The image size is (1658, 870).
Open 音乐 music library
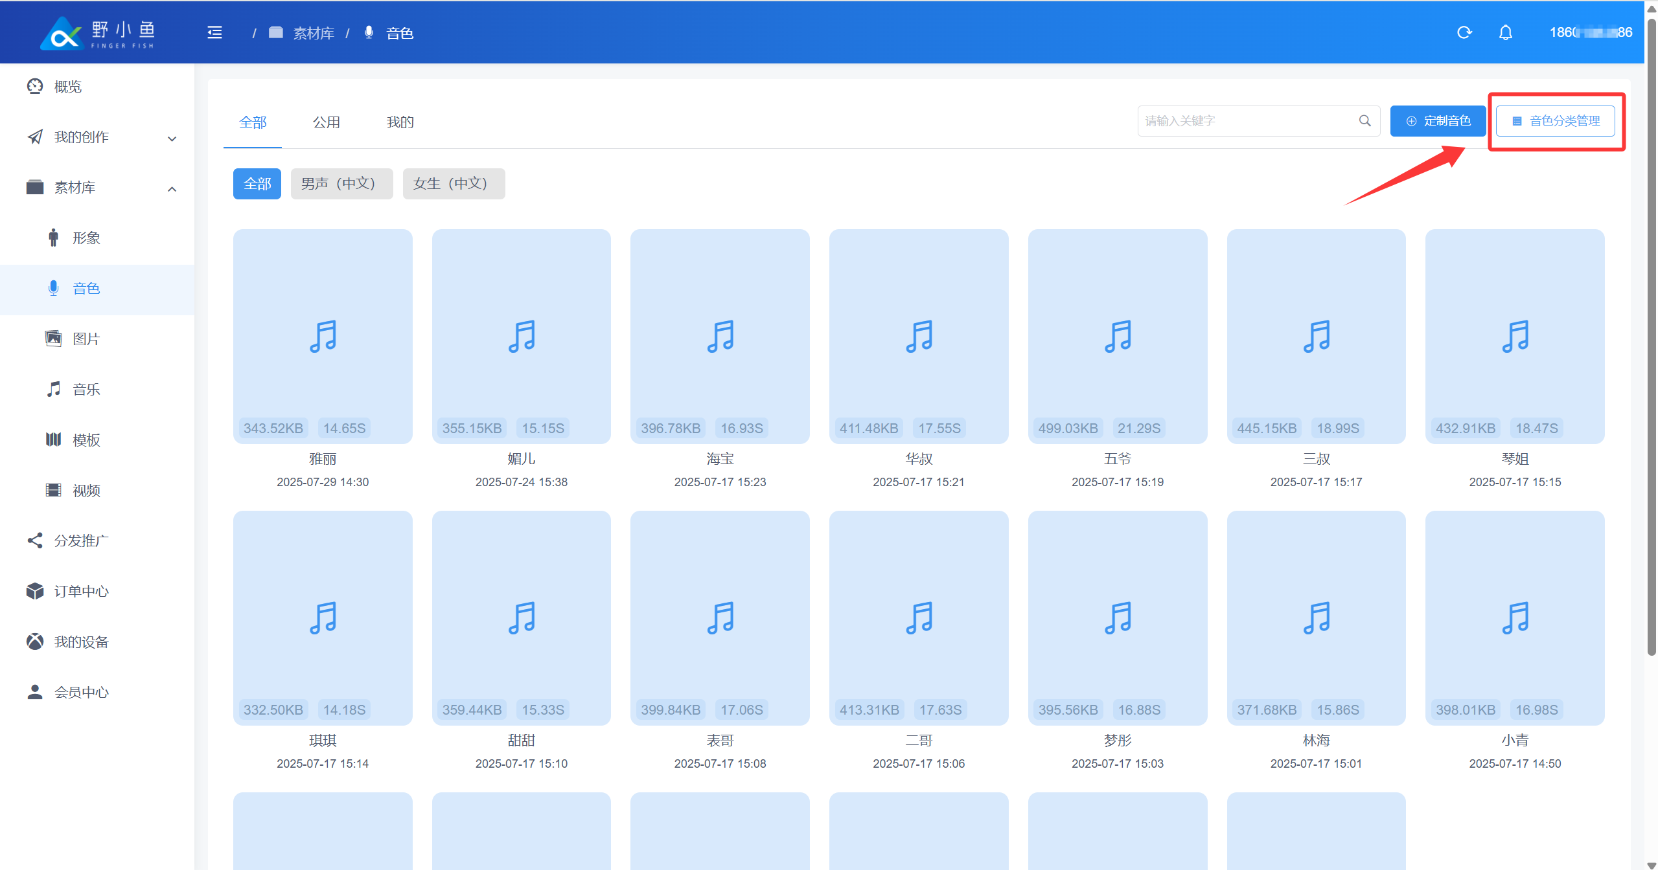pos(86,390)
